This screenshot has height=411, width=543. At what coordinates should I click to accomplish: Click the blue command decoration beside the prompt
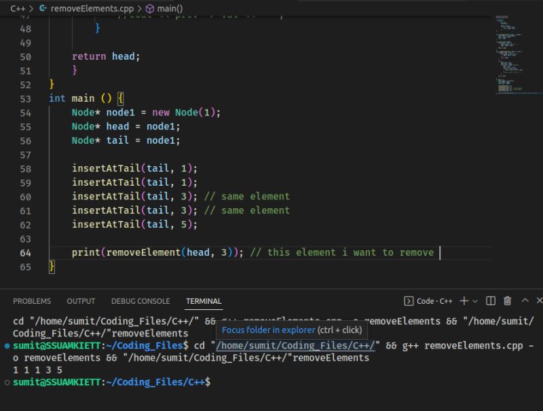[5, 345]
